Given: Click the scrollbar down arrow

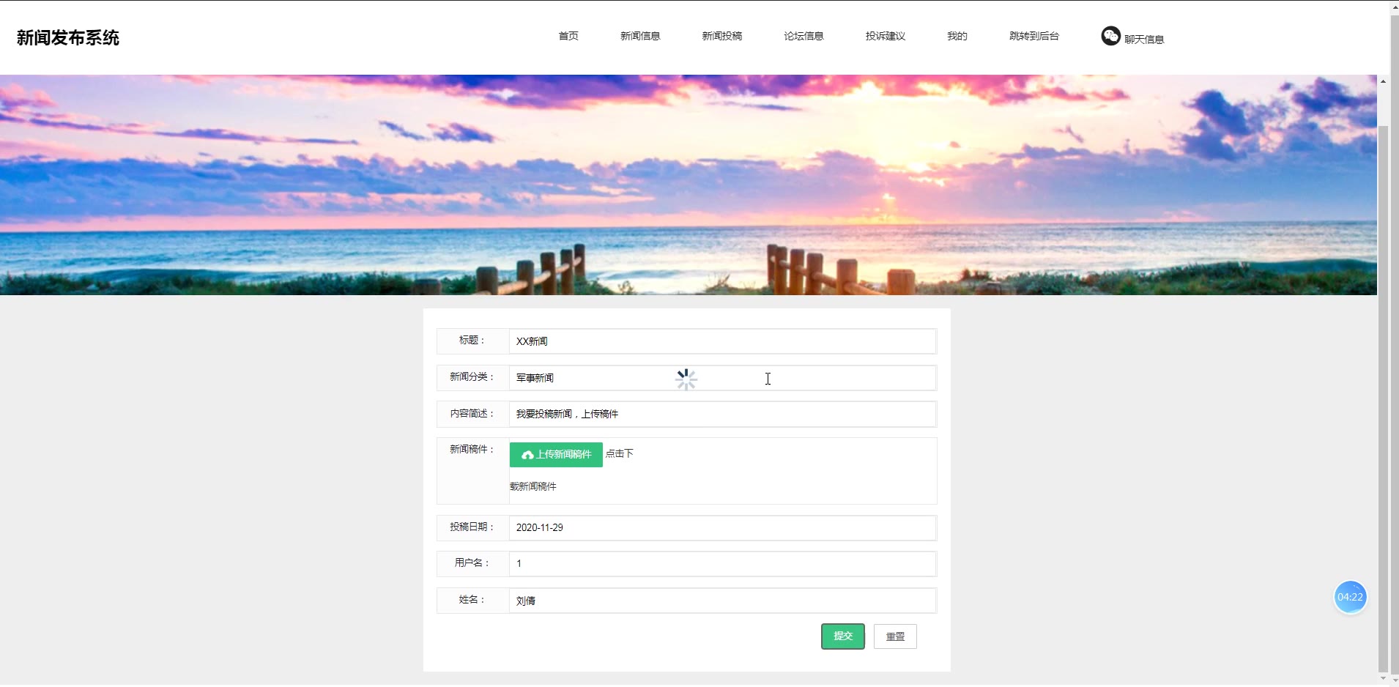Looking at the screenshot, I should point(1383,678).
